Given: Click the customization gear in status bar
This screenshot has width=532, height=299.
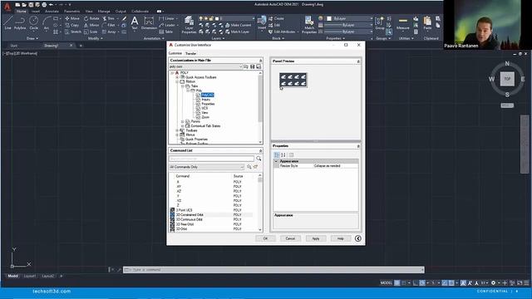Looking at the screenshot, I should click(493, 282).
